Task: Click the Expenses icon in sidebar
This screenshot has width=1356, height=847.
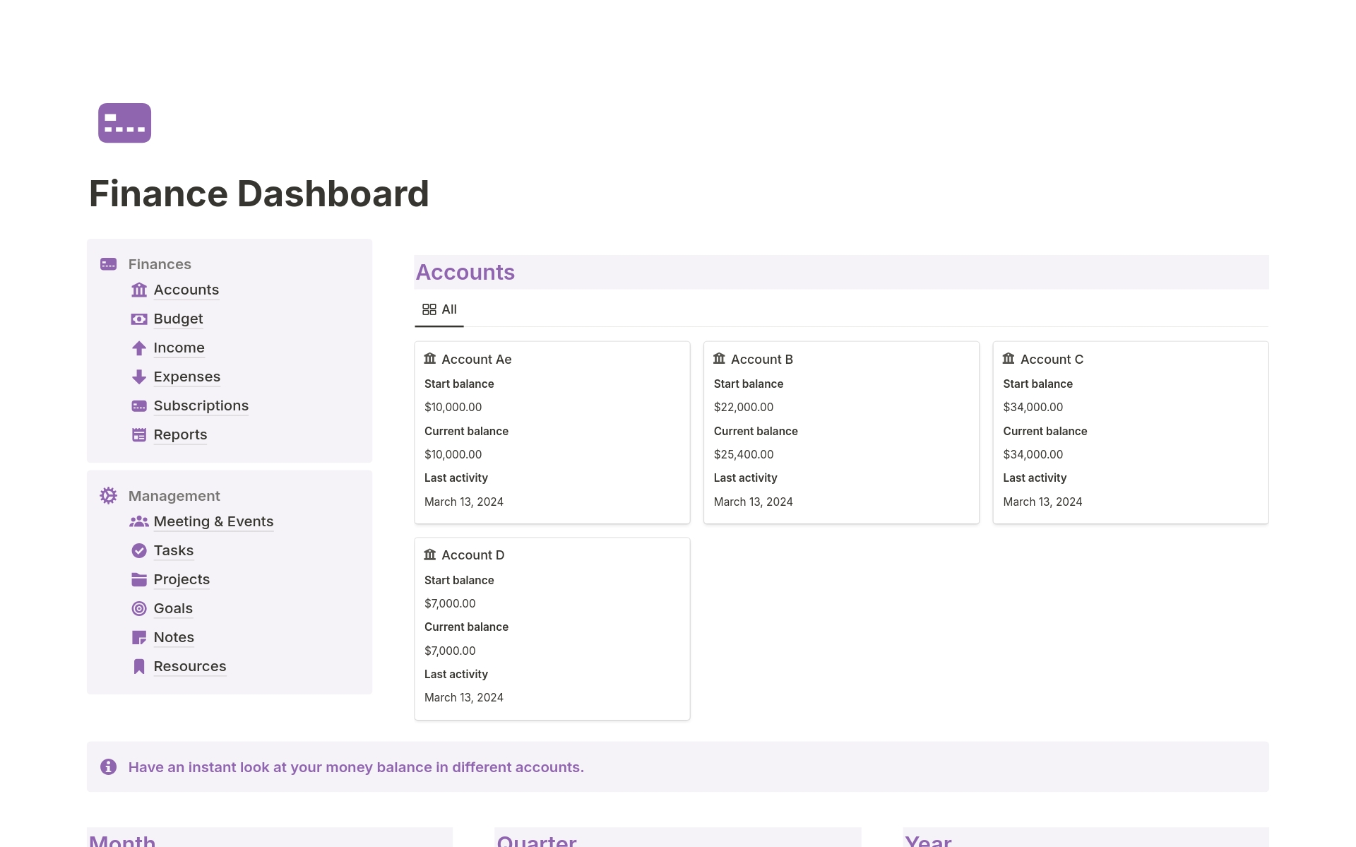Action: pyautogui.click(x=138, y=376)
